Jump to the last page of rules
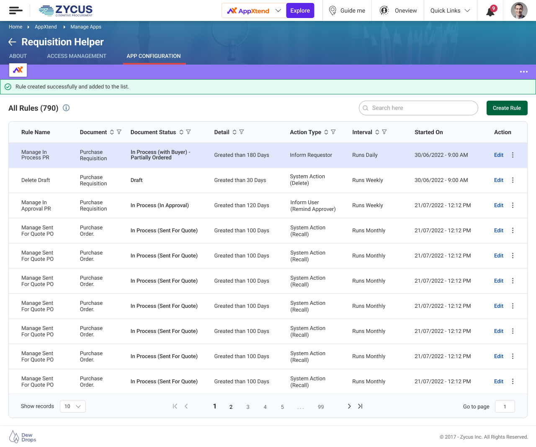Image resolution: width=536 pixels, height=447 pixels. coord(360,406)
